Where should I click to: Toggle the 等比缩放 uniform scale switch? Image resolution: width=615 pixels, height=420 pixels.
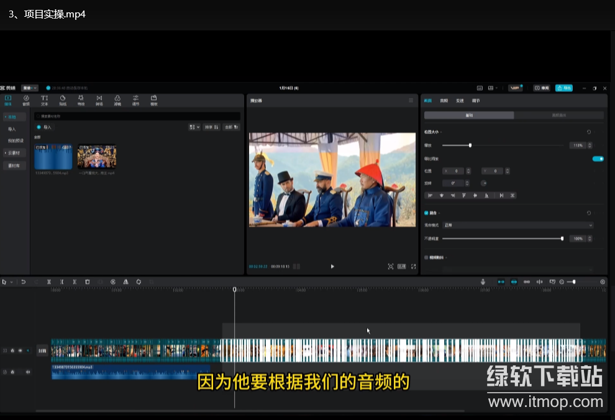[x=598, y=159]
